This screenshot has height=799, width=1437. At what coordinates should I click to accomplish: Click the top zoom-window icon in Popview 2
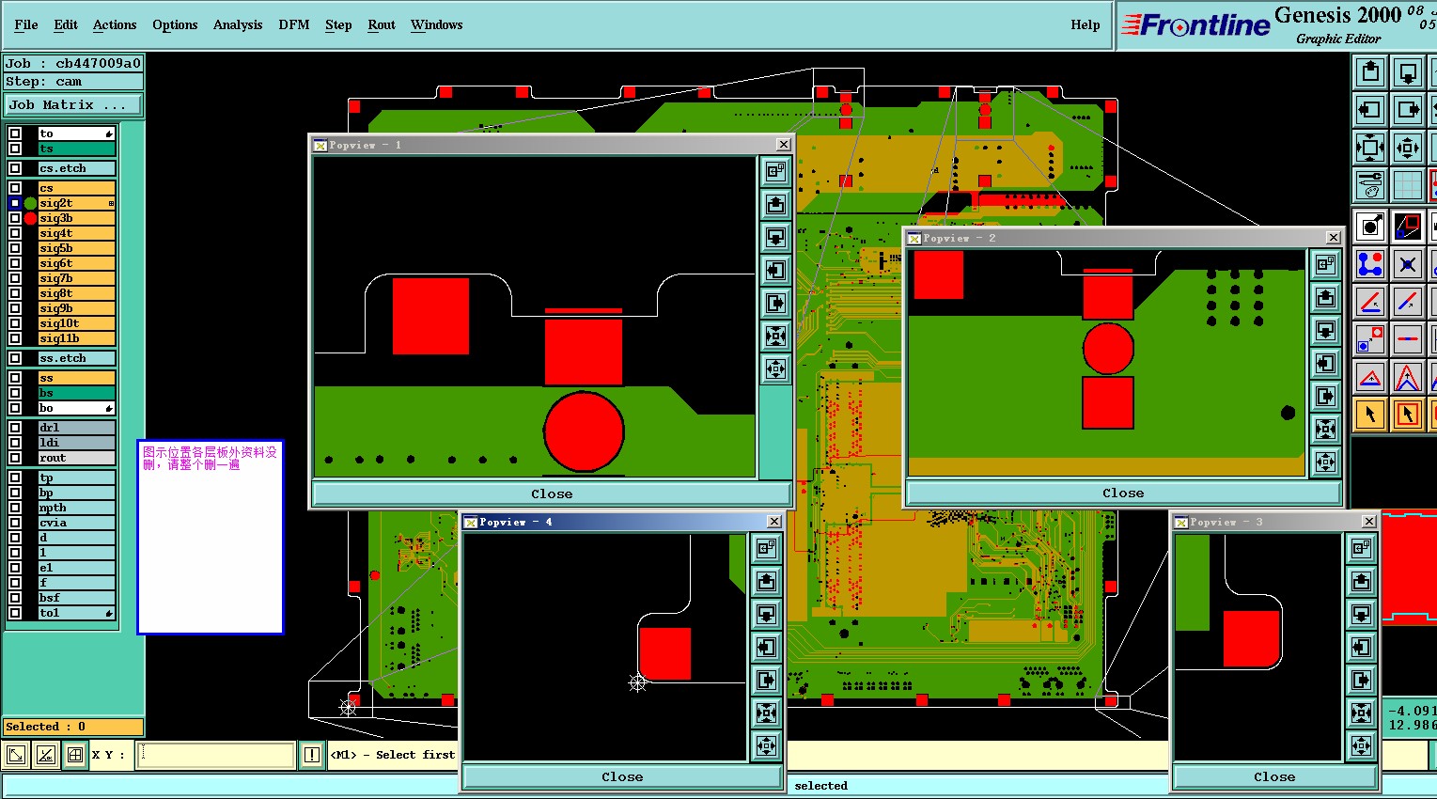click(1325, 264)
